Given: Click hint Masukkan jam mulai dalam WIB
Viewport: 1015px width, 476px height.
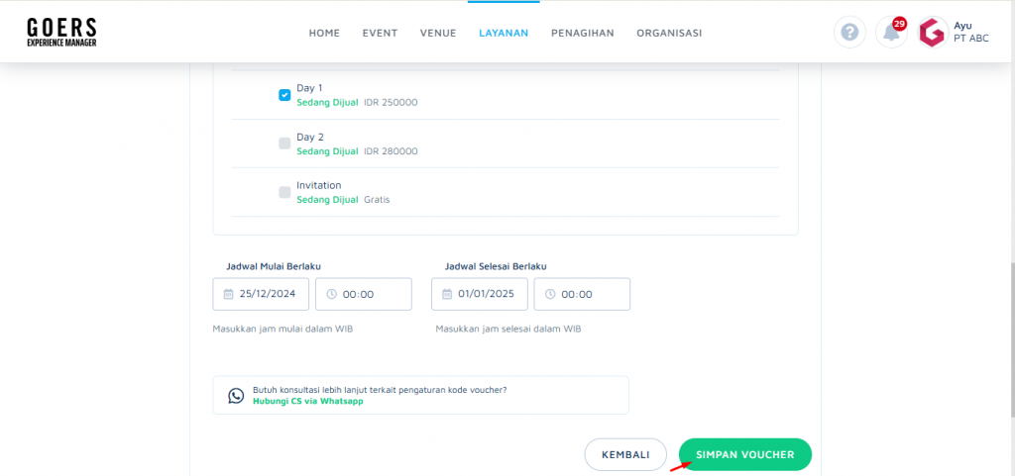Looking at the screenshot, I should (x=282, y=329).
